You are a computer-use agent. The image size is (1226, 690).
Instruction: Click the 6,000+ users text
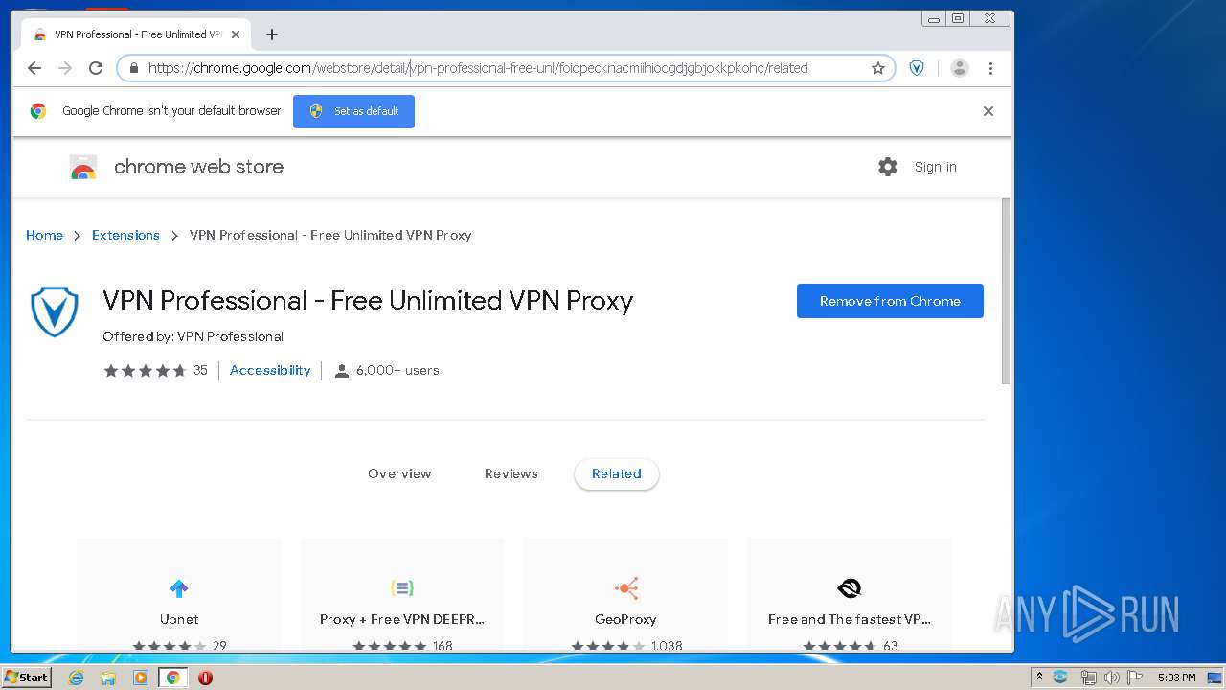pyautogui.click(x=397, y=370)
